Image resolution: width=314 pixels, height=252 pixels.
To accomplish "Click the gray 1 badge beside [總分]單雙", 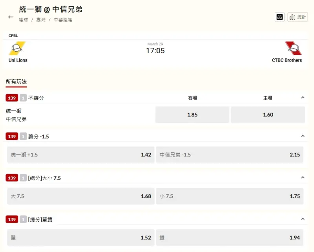I will pyautogui.click(x=23, y=219).
